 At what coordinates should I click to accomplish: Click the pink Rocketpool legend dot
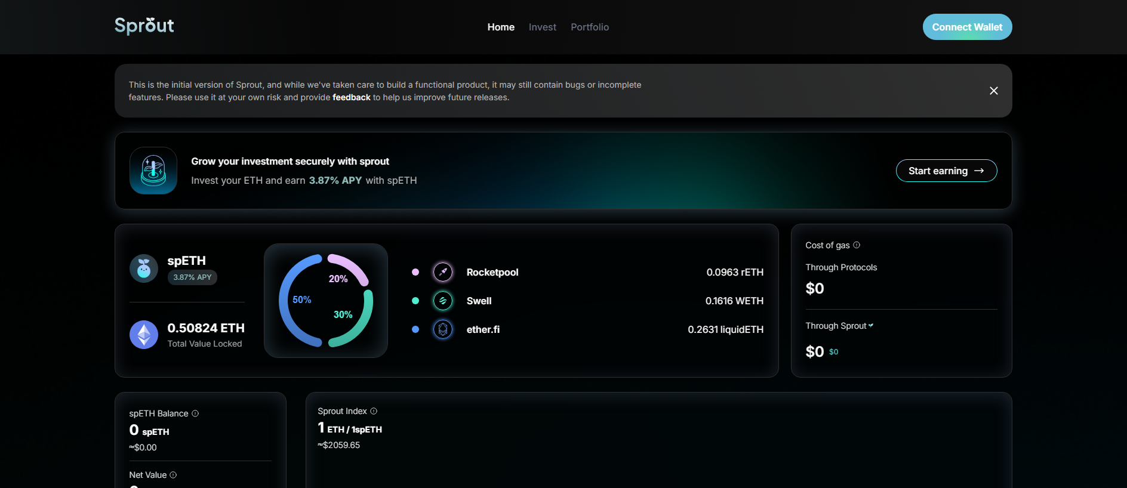coord(415,272)
